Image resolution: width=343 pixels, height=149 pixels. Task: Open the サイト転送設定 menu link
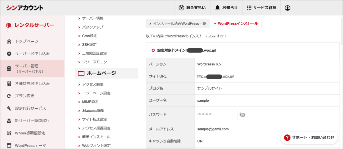tap(94, 119)
